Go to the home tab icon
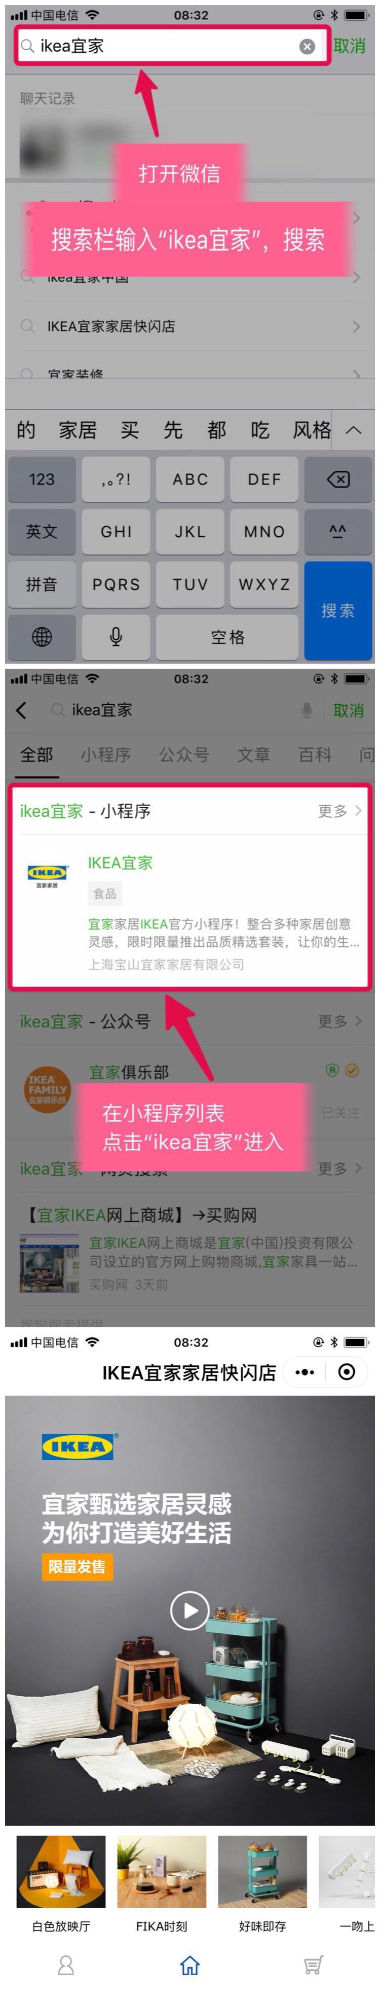The height and width of the screenshot is (1997, 380). (x=189, y=1965)
